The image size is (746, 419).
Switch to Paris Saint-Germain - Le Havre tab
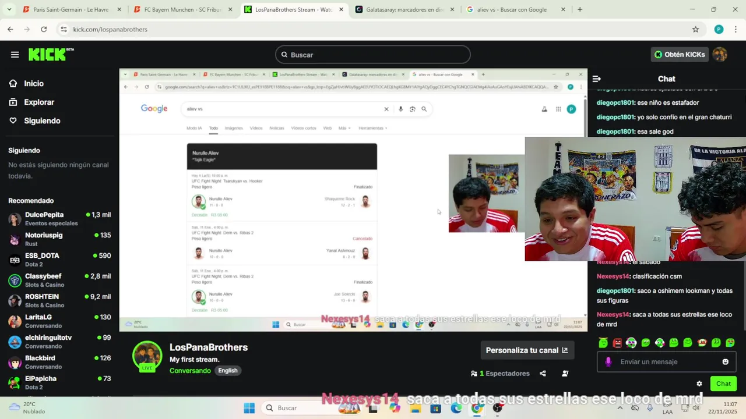click(x=72, y=9)
